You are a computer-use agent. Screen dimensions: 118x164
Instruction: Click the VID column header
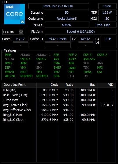pyautogui.click(x=106, y=85)
